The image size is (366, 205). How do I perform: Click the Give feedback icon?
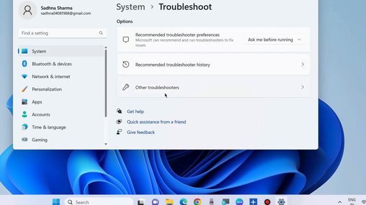pyautogui.click(x=120, y=132)
